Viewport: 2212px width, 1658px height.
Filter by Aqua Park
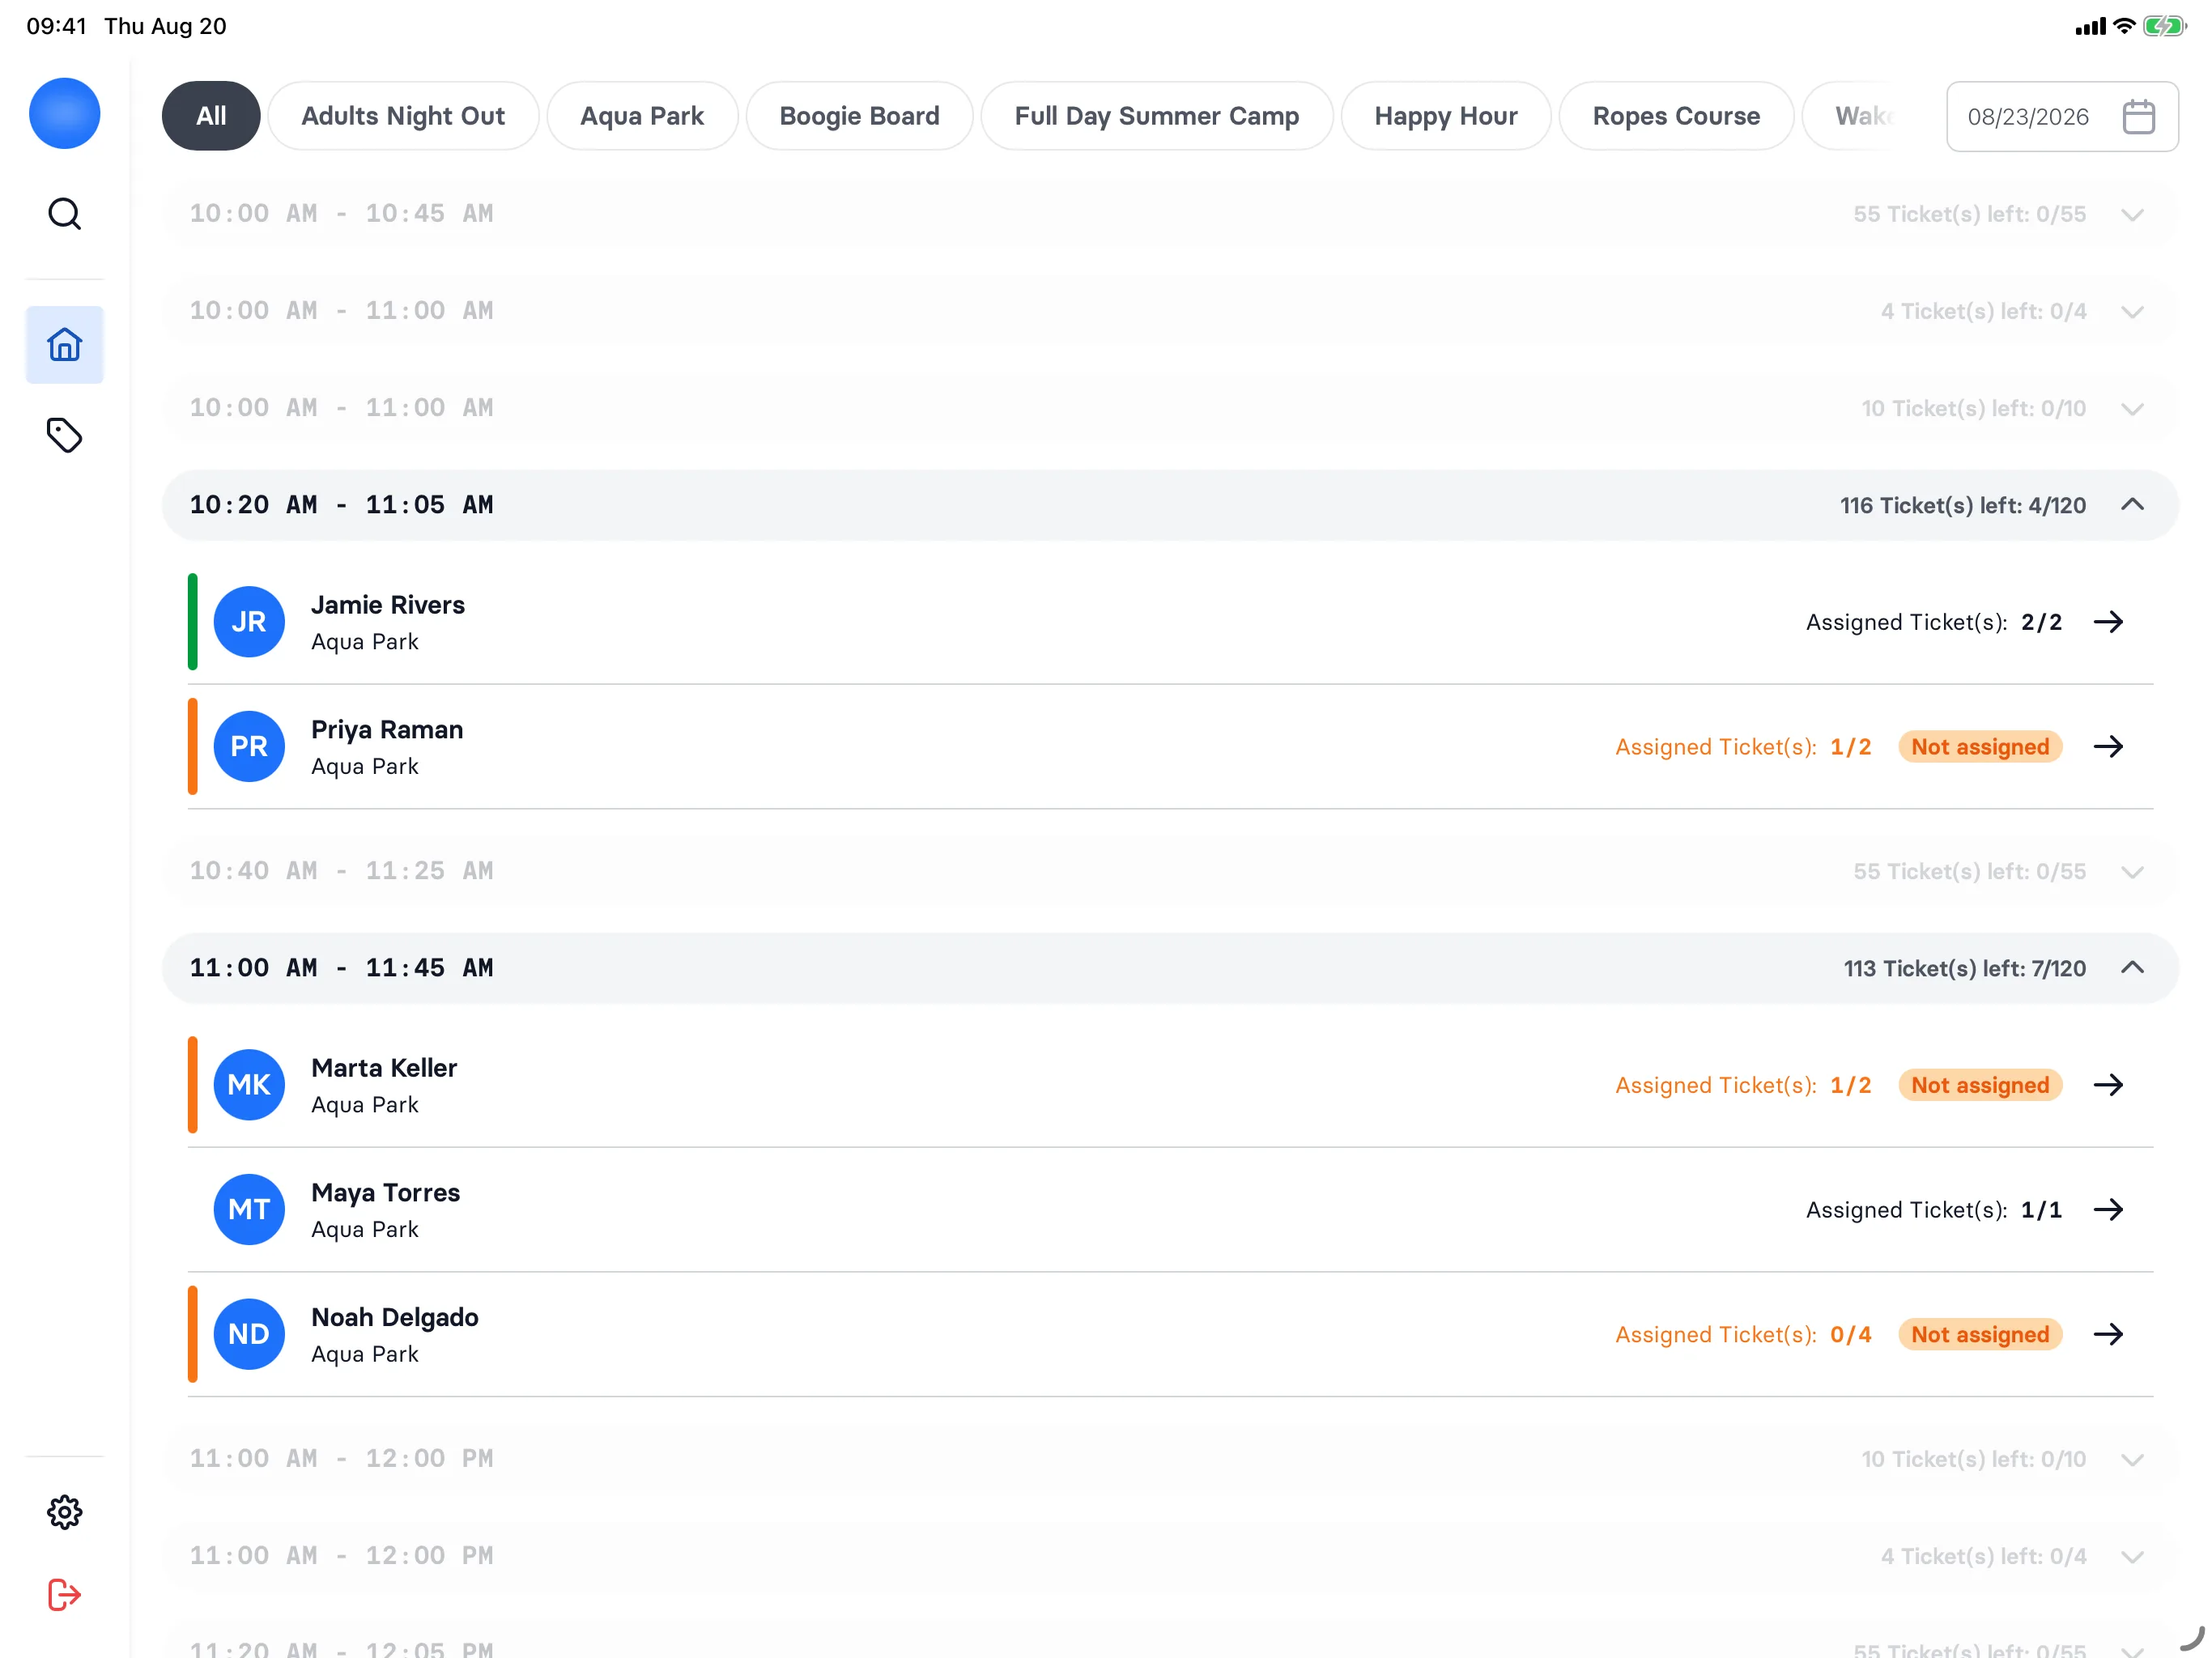(x=642, y=116)
